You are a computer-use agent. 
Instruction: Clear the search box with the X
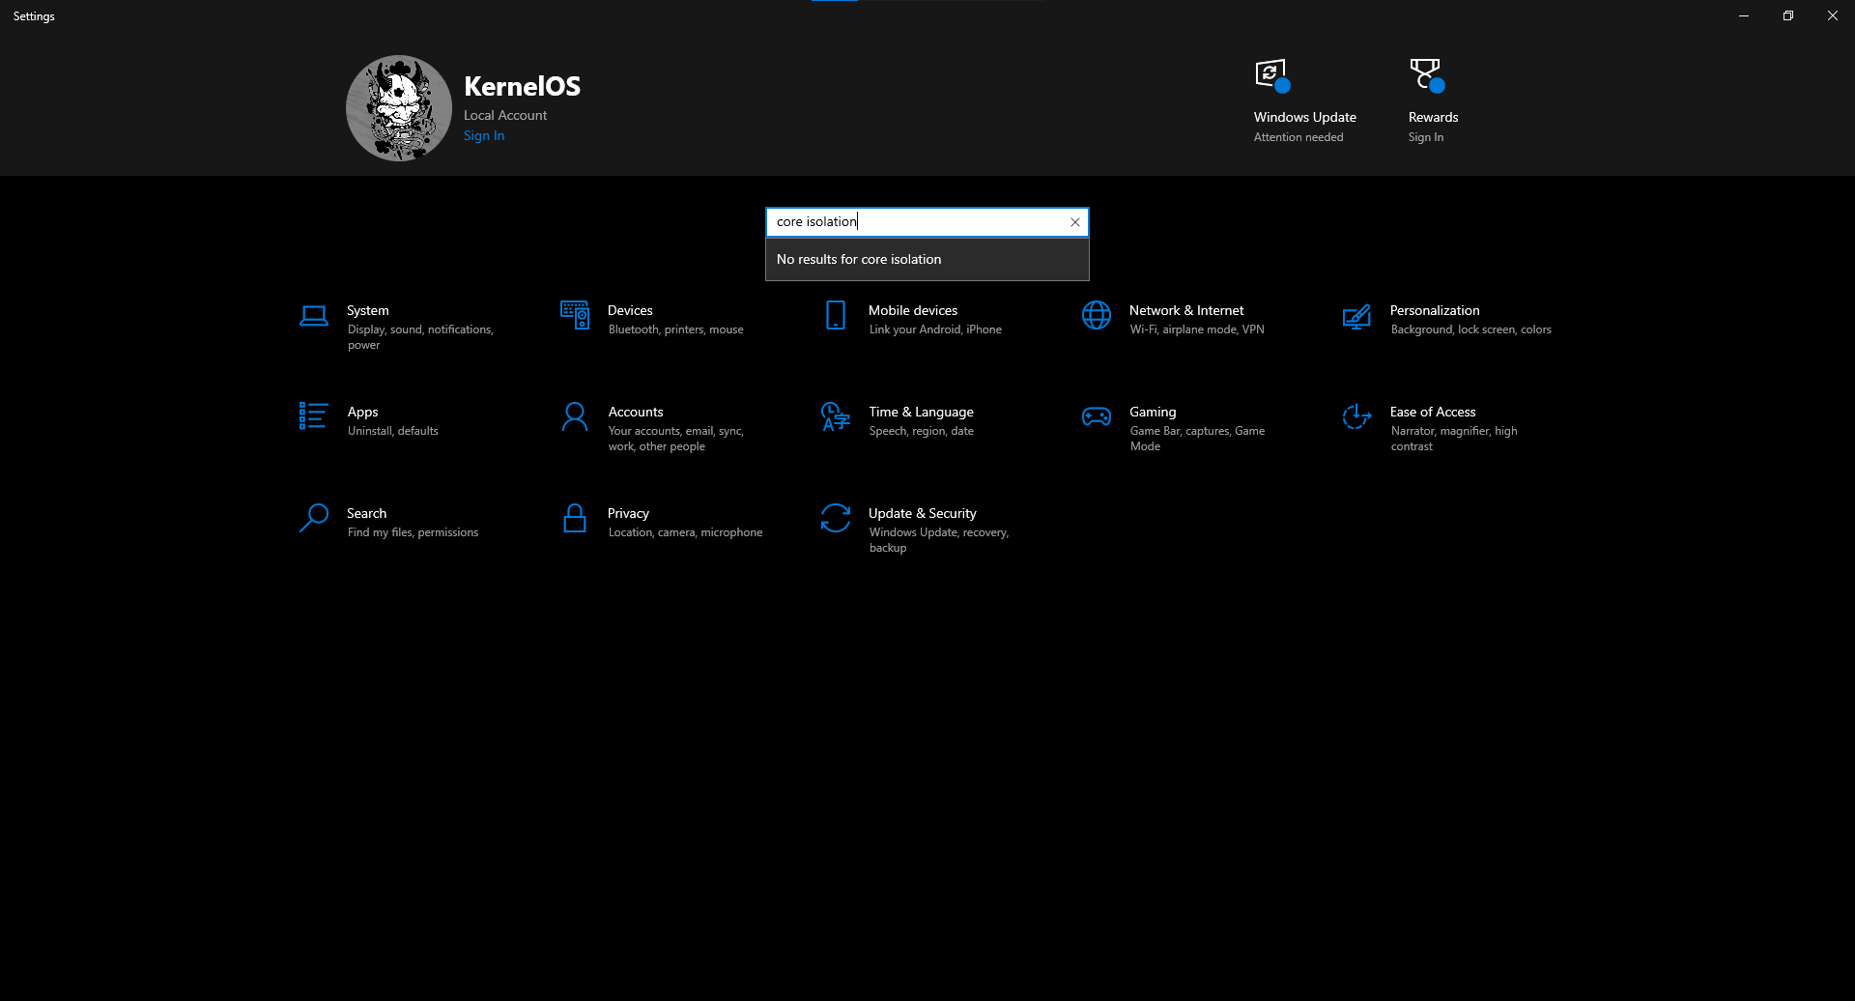(x=1074, y=222)
